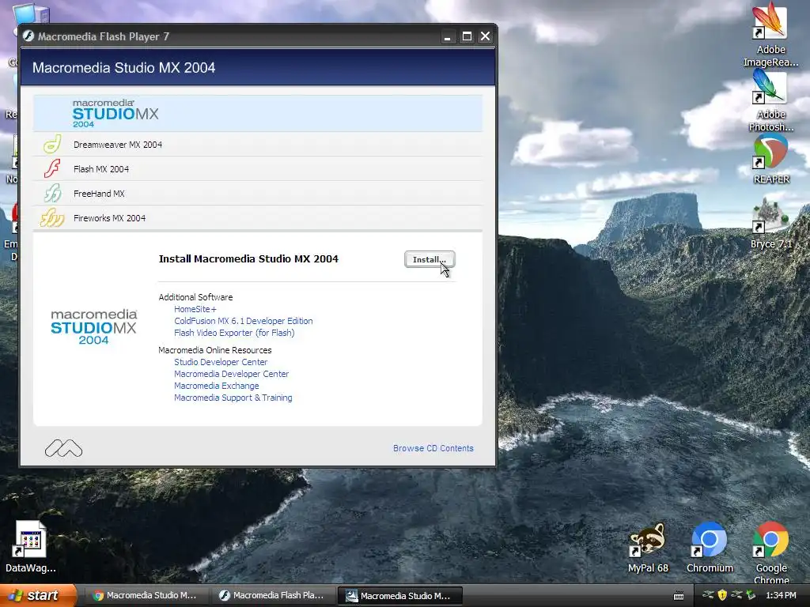Click Browse CD Contents link
Viewport: 810px width, 607px height.
[x=433, y=449]
